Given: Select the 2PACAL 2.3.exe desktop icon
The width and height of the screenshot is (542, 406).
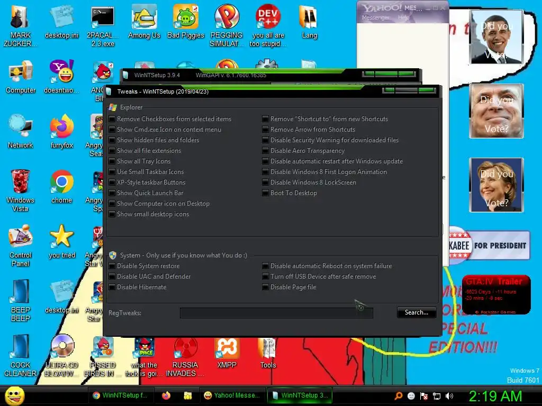Looking at the screenshot, I should 103,26.
